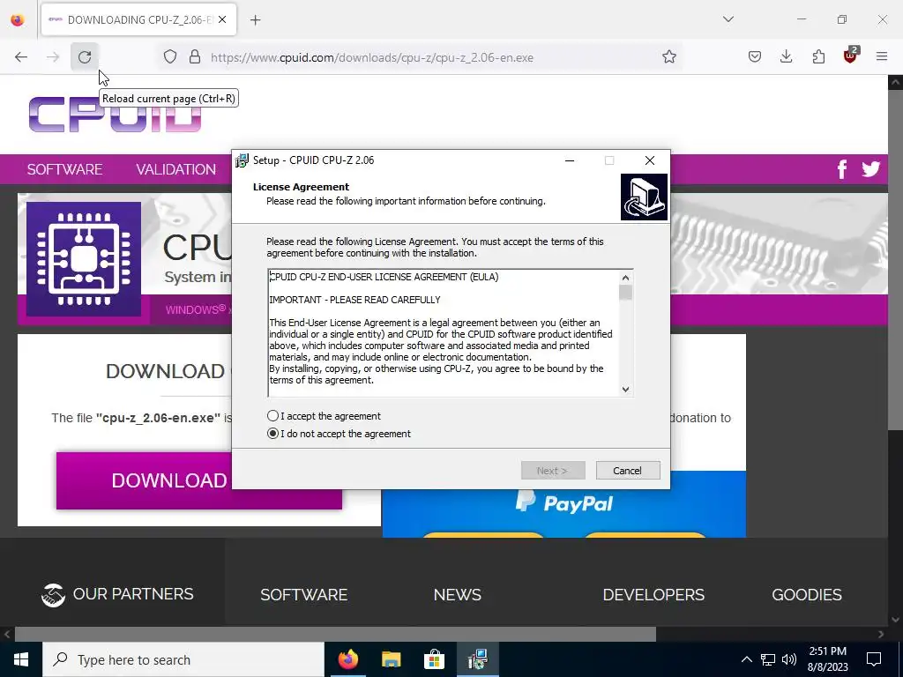
Task: Click inside the EULA text box
Action: point(443,332)
